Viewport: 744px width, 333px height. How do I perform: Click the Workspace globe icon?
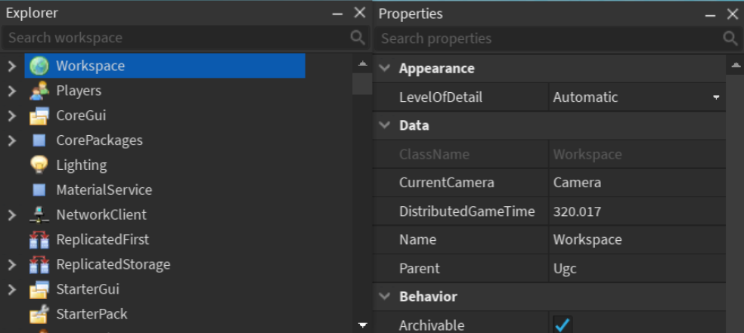(39, 66)
